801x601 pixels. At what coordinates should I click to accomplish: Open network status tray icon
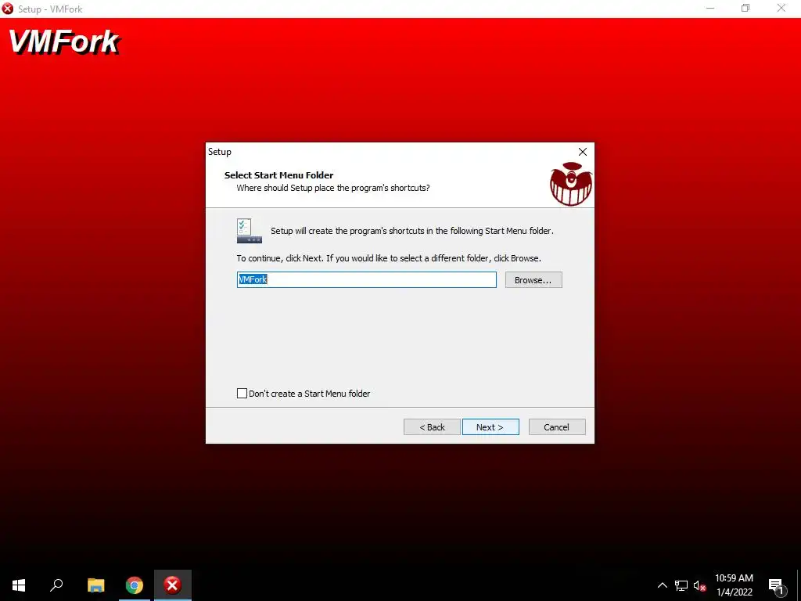point(681,585)
